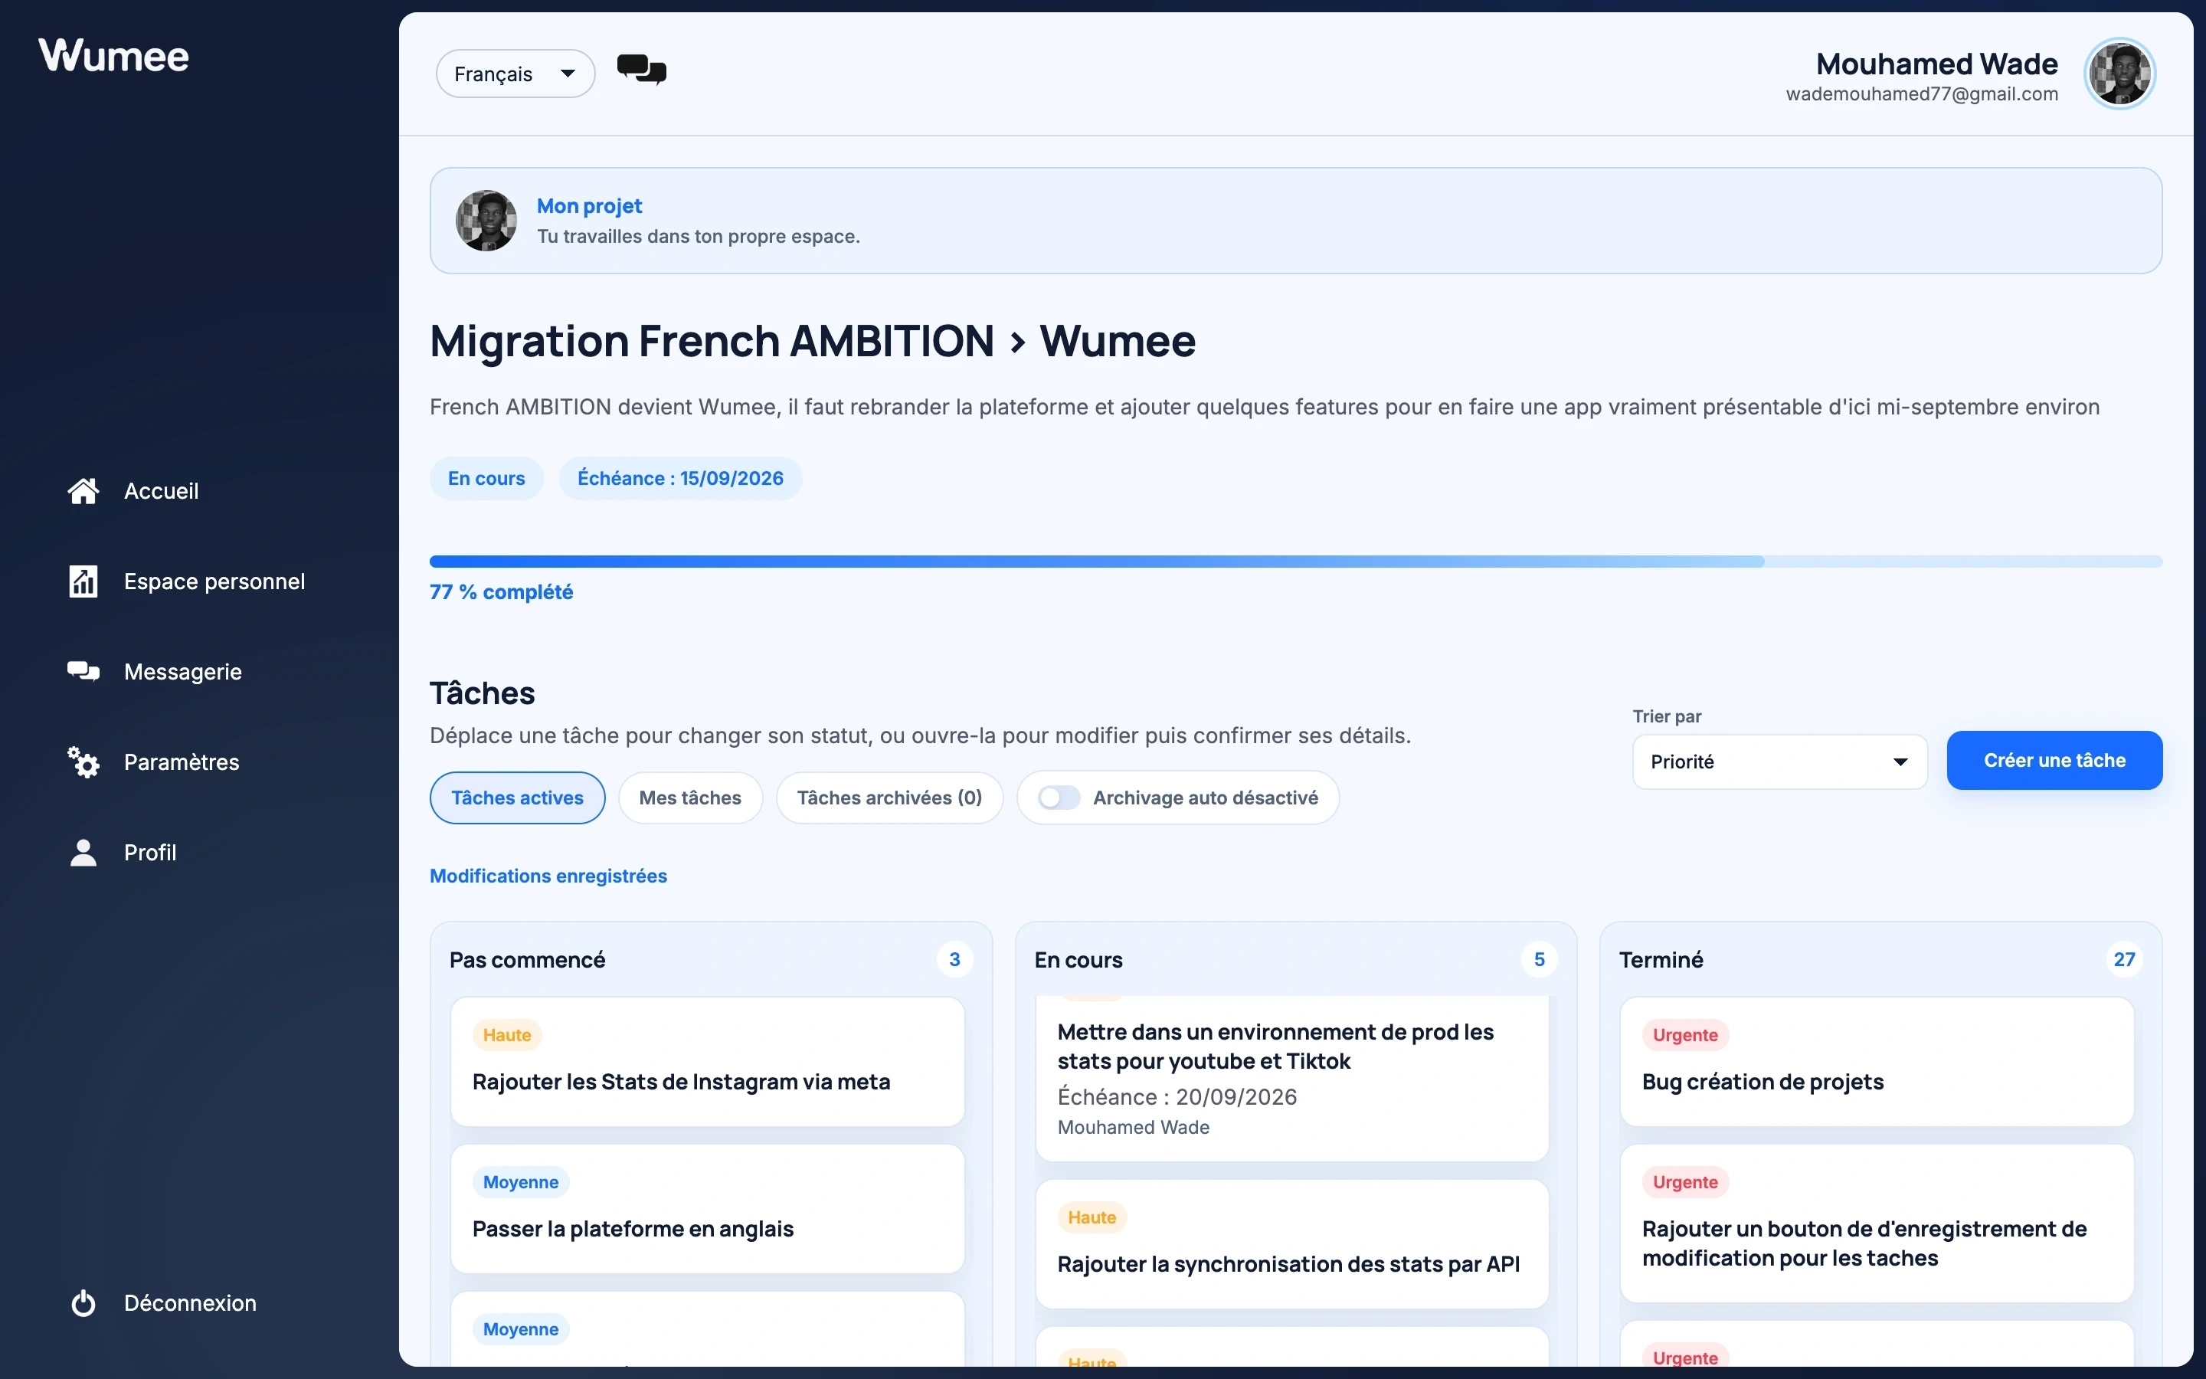Open Paramètres from the sidebar
Image resolution: width=2206 pixels, height=1379 pixels.
[182, 762]
